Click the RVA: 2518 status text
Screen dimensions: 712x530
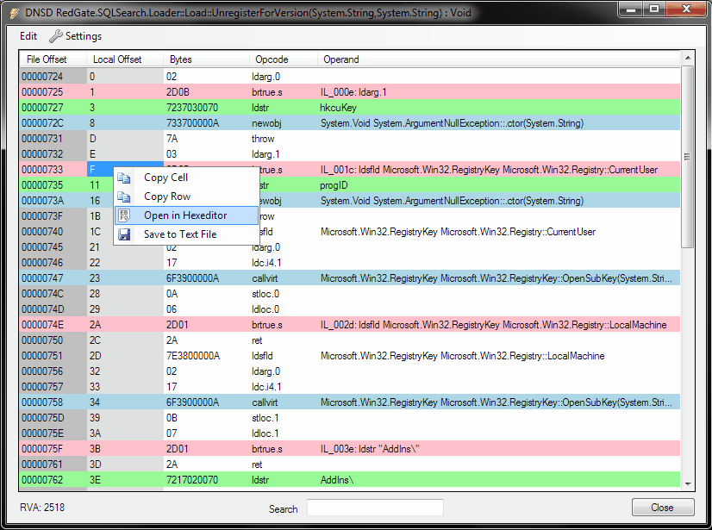pyautogui.click(x=42, y=508)
